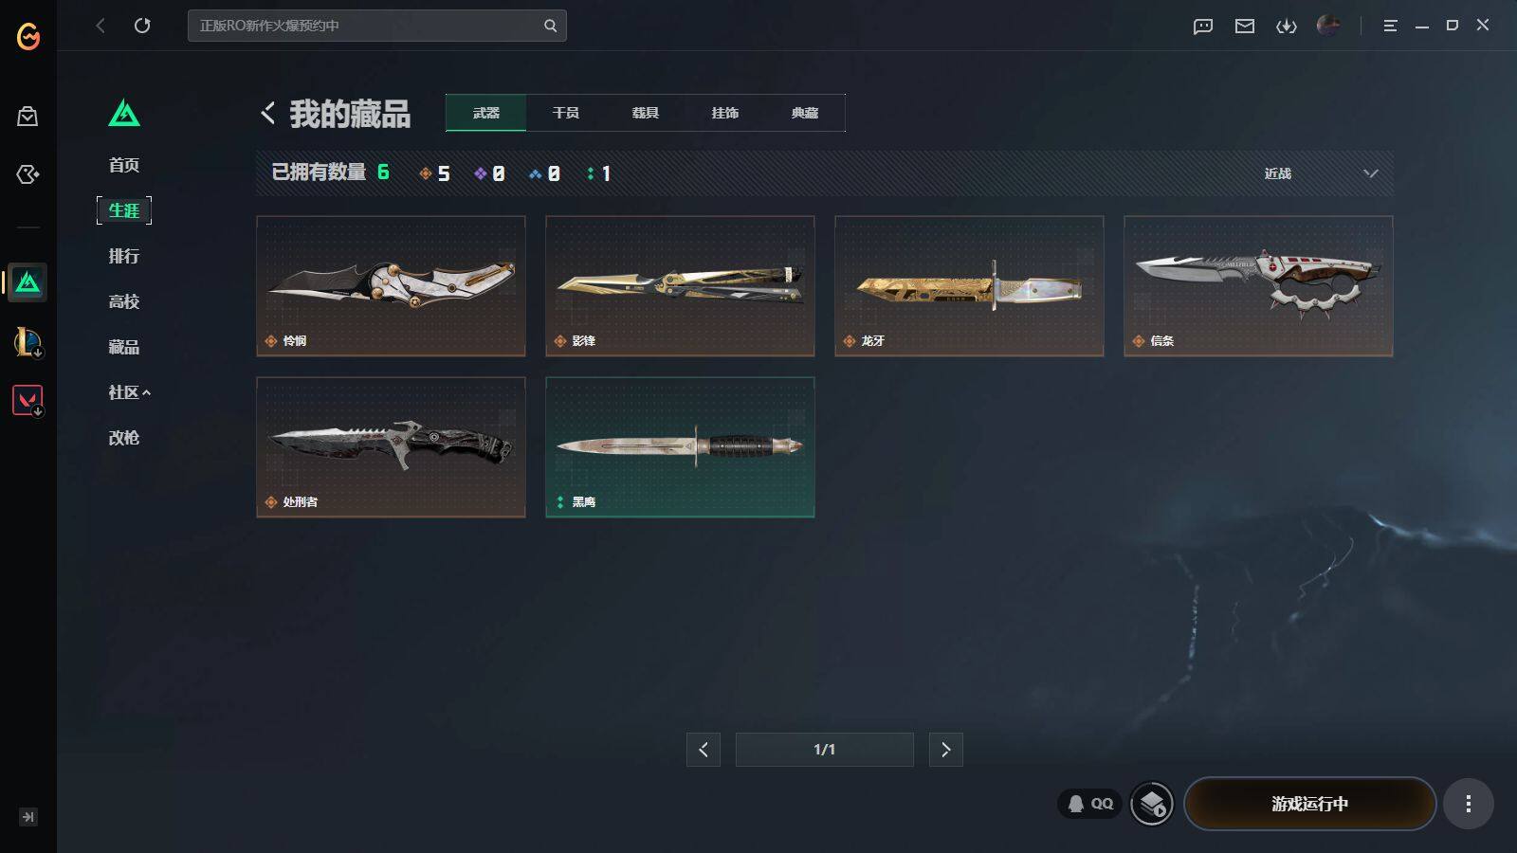The image size is (1517, 853).
Task: Click the search input field
Action: click(365, 26)
